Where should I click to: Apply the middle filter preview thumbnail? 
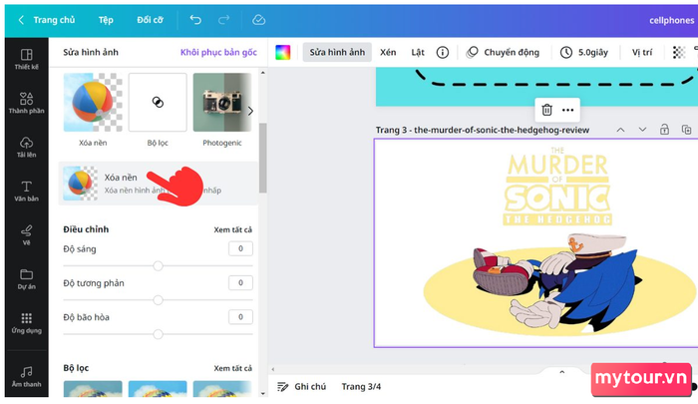point(158,389)
